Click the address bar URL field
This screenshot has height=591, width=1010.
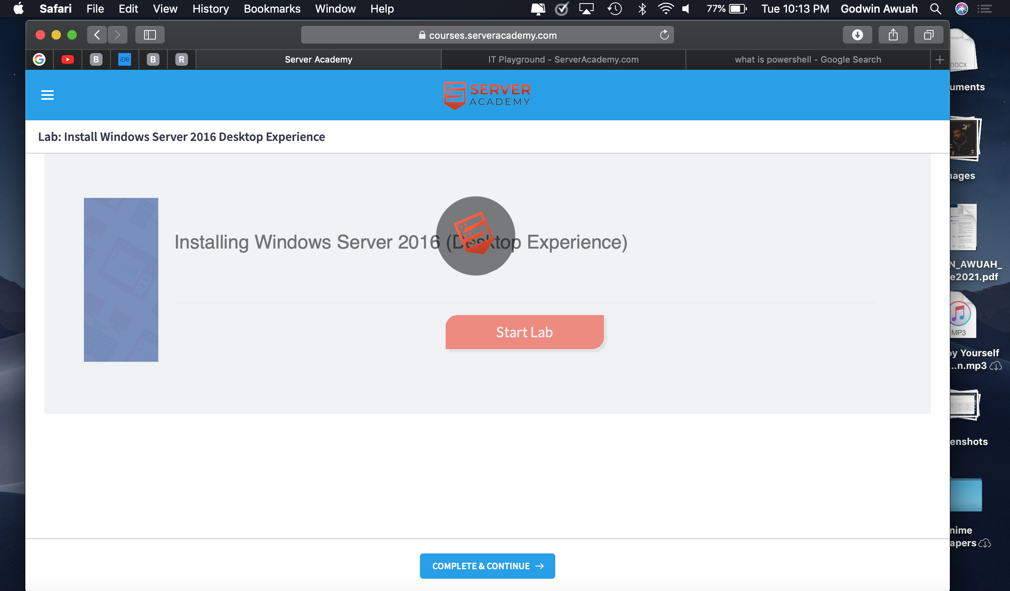[487, 35]
